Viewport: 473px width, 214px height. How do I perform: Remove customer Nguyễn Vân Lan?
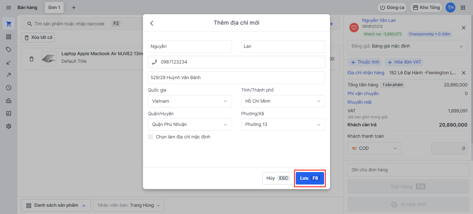click(464, 28)
